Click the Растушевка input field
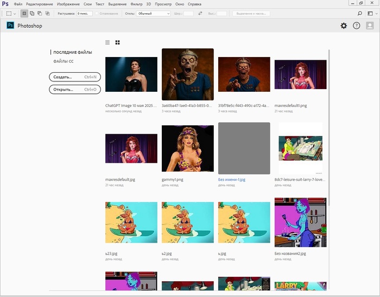The height and width of the screenshot is (297, 380). click(x=84, y=13)
